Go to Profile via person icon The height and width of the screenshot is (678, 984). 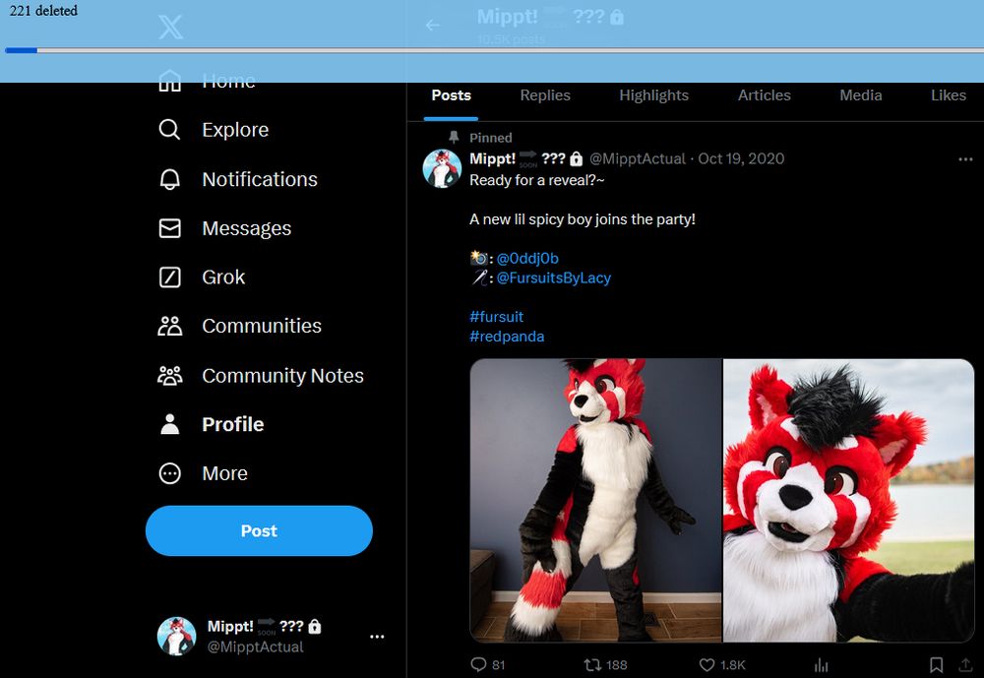coord(169,424)
